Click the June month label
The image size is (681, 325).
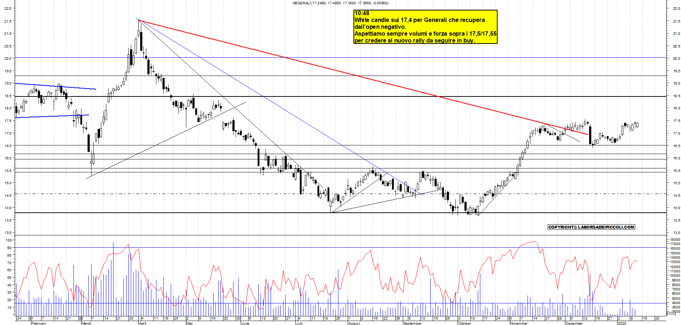point(245,323)
